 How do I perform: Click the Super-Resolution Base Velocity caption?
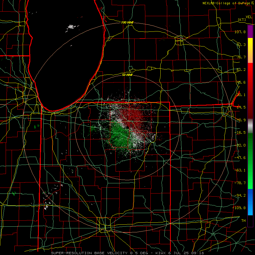coord(127,253)
